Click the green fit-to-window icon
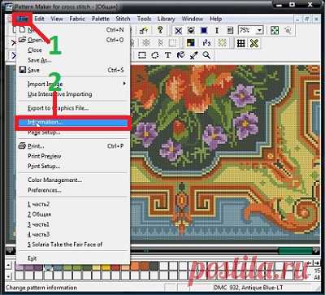Image resolution: width=325 pixels, height=295 pixels. 275,30
